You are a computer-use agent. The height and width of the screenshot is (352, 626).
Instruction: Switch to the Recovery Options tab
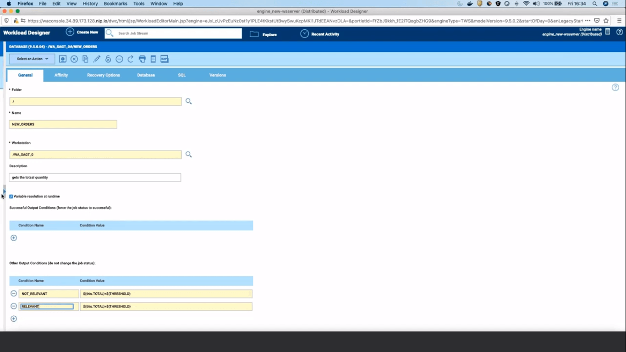click(104, 75)
